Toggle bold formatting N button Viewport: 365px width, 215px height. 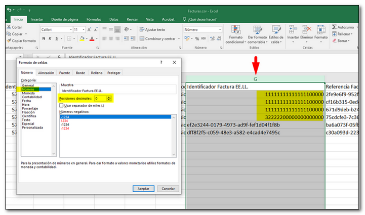coord(44,39)
